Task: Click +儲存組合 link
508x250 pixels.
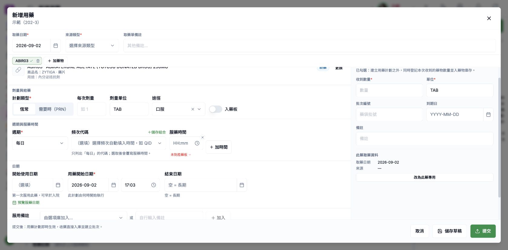Action: pos(157,132)
